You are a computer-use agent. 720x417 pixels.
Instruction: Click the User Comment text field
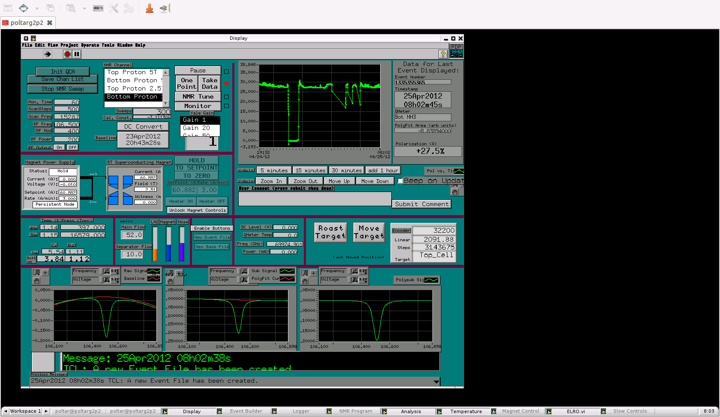click(315, 199)
